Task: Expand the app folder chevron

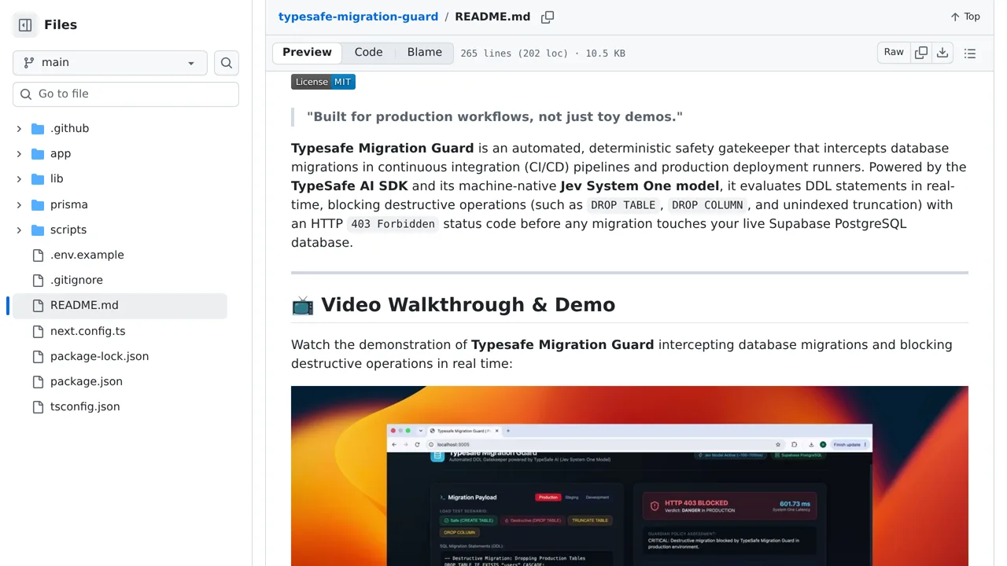Action: [19, 153]
